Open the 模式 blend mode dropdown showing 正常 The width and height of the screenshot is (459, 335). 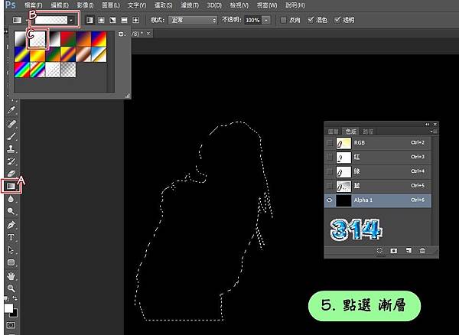point(193,20)
